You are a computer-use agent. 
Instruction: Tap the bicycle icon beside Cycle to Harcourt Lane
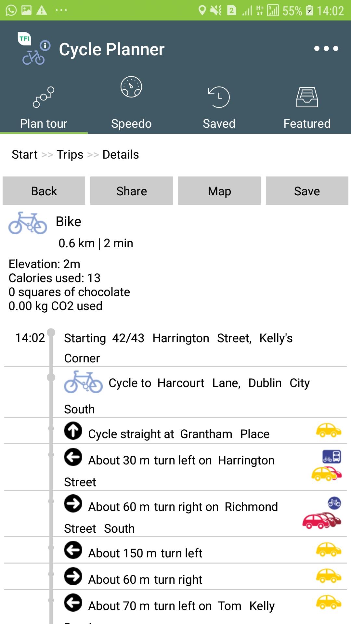pyautogui.click(x=83, y=382)
